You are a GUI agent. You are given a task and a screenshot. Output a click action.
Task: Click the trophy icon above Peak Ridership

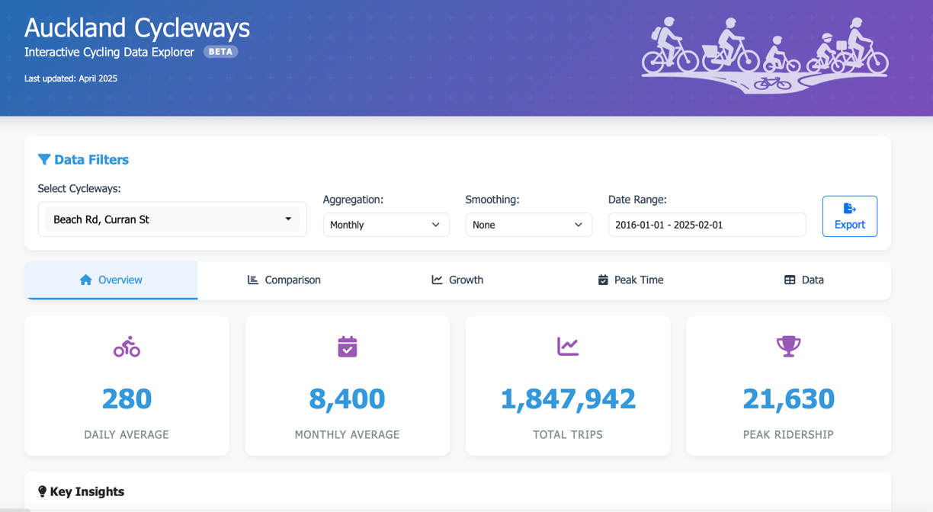click(x=788, y=347)
